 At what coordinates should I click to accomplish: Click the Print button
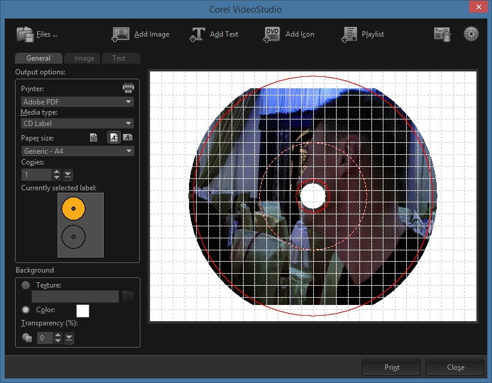point(391,367)
